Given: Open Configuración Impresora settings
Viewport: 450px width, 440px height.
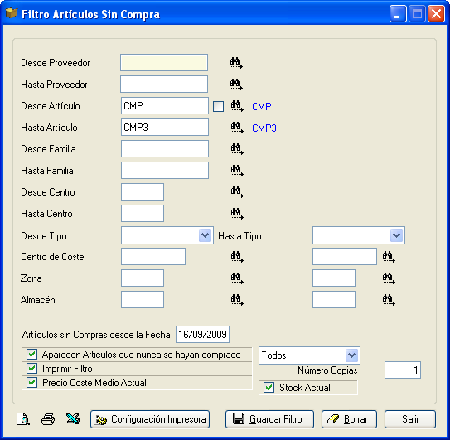Looking at the screenshot, I should (150, 419).
